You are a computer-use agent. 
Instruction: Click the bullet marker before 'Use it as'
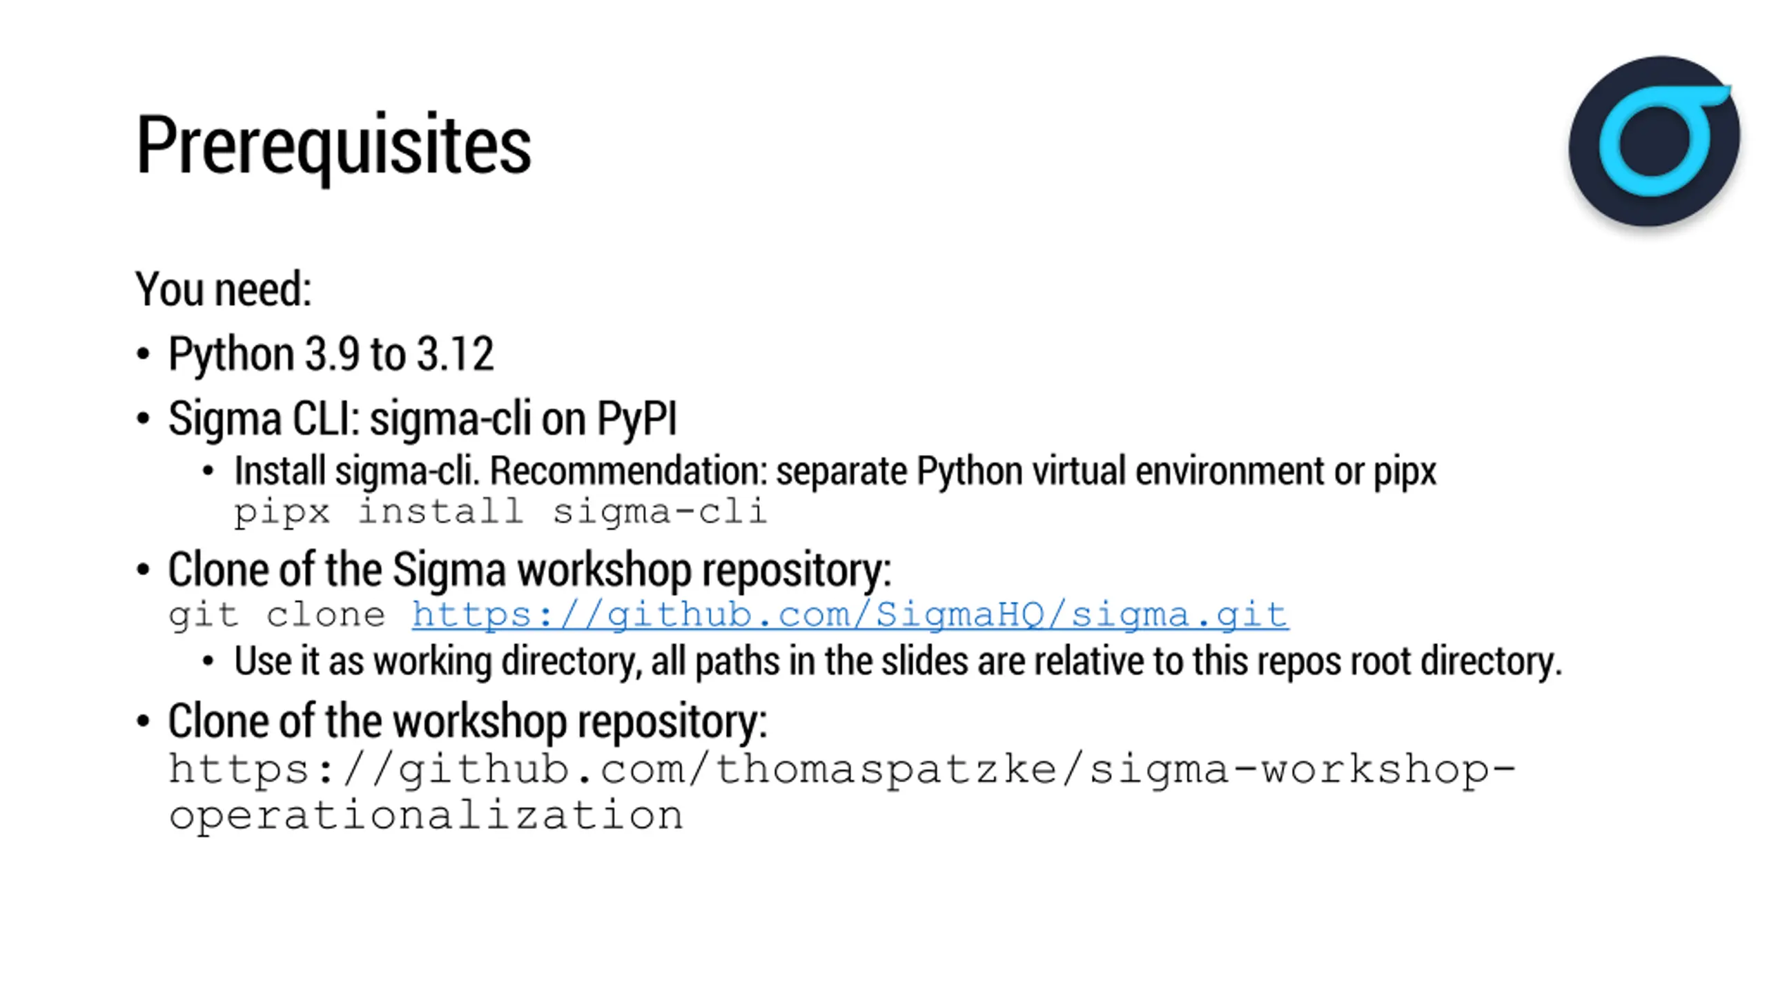(208, 662)
